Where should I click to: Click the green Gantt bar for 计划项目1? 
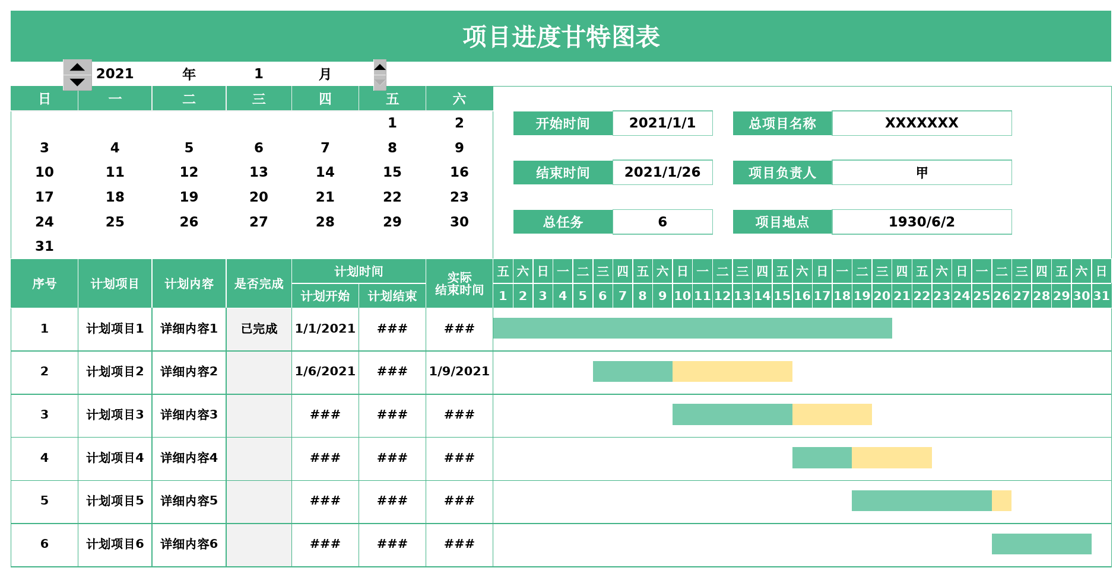coord(692,328)
